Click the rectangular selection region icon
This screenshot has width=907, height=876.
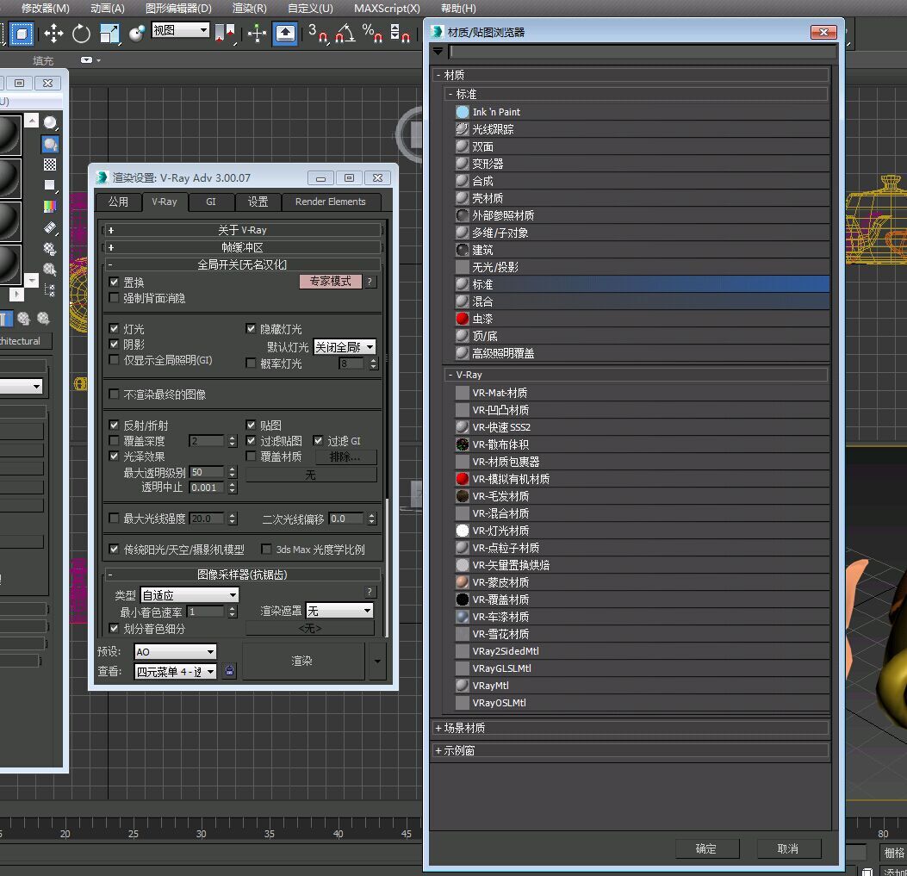click(x=22, y=34)
